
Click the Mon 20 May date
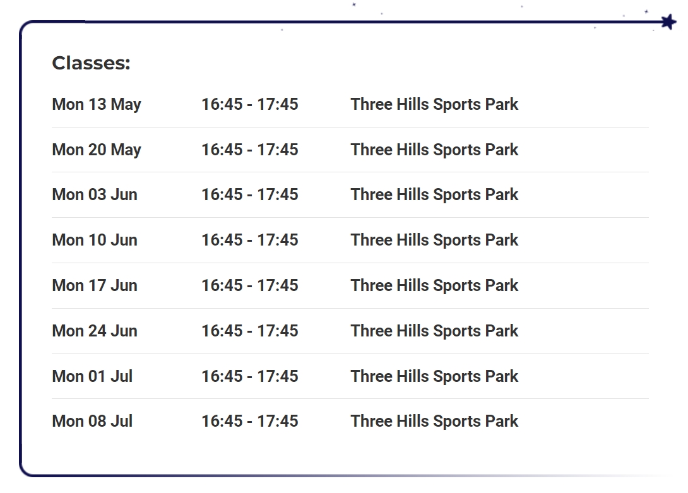97,150
